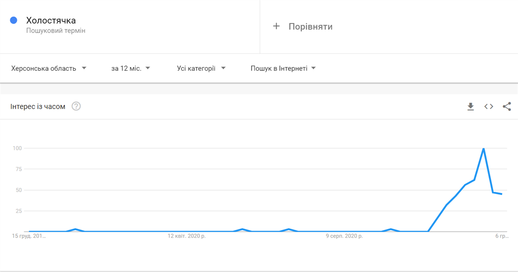Edit the Холостячка search term

51,20
